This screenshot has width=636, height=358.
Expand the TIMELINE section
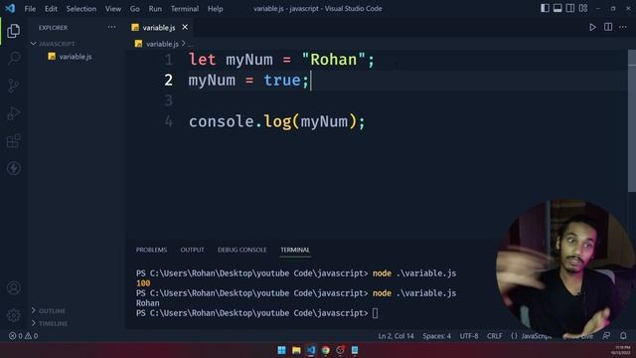53,323
